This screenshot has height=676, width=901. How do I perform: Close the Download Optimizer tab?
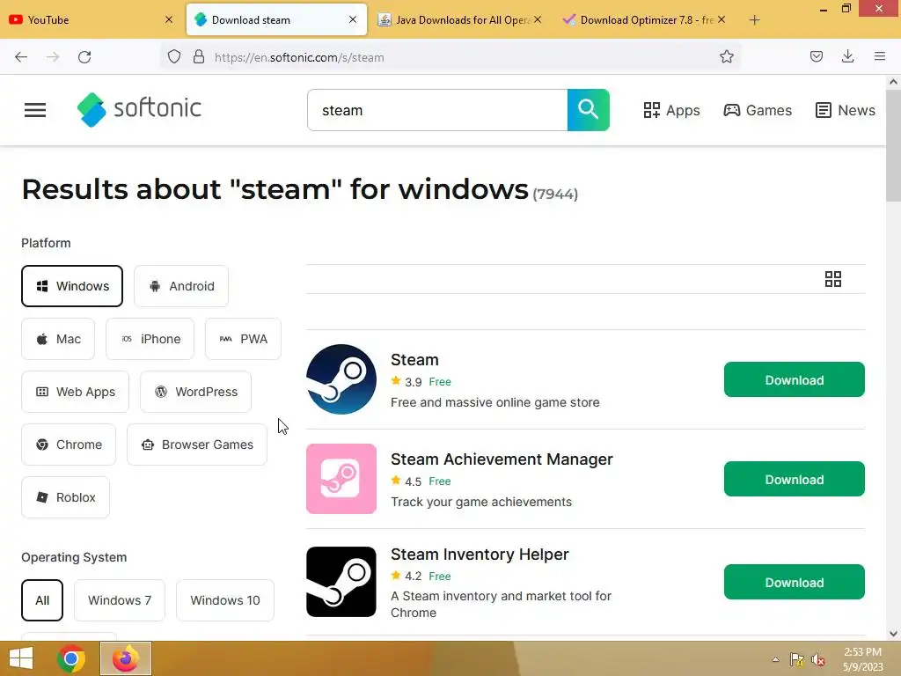pyautogui.click(x=722, y=19)
